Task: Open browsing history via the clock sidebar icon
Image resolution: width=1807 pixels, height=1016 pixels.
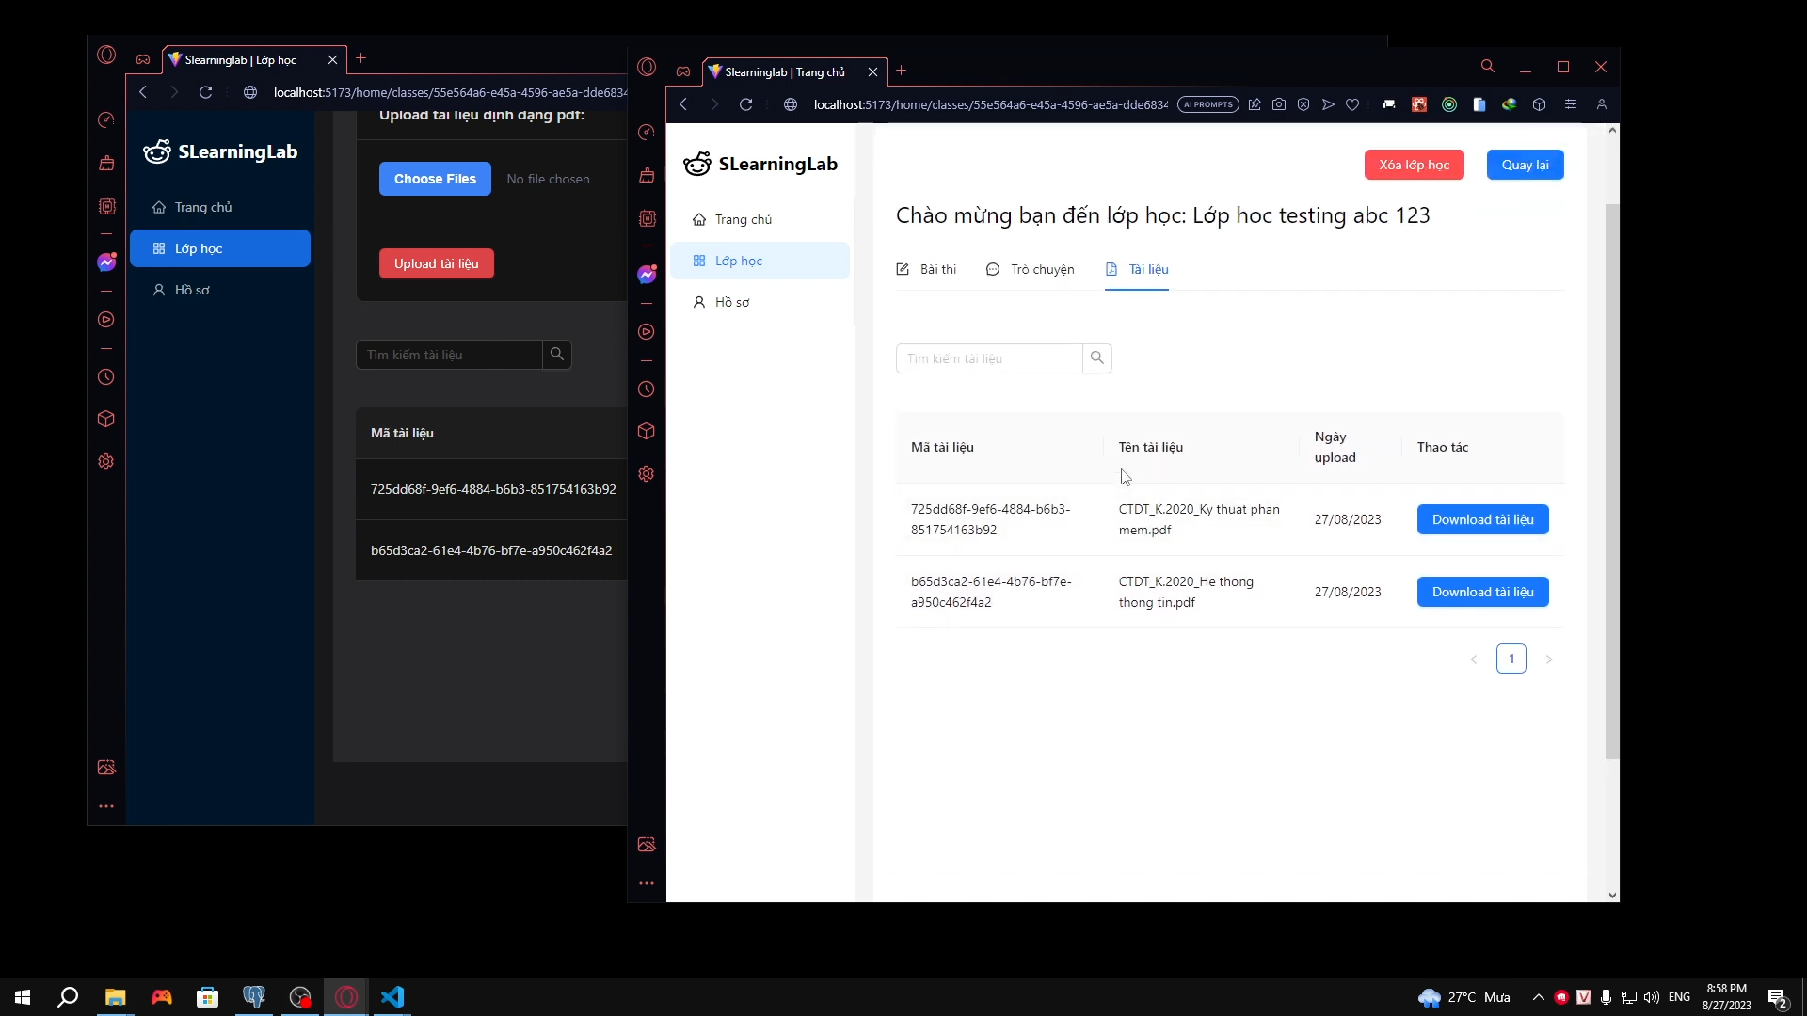Action: pos(647,389)
